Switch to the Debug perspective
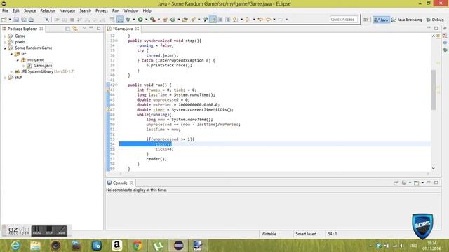Screen dimensions: 449x252 click(435, 20)
